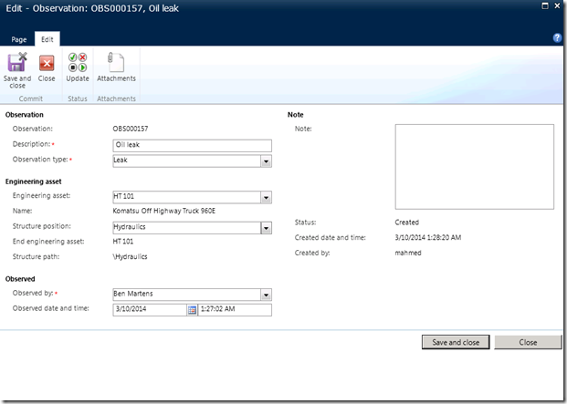This screenshot has width=567, height=404.
Task: Open the Attachments paperclip icon
Action: [116, 62]
